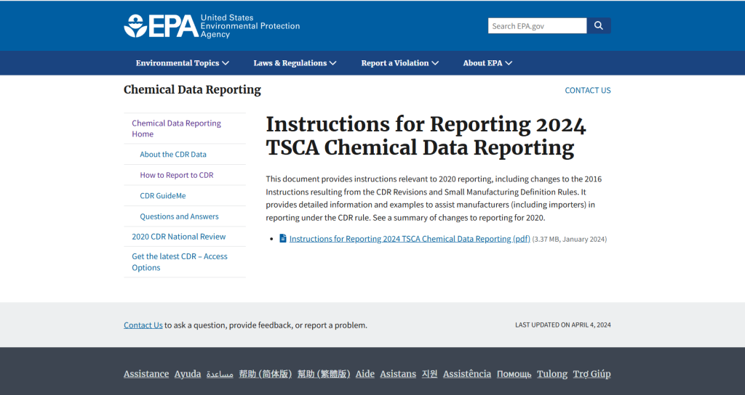The image size is (745, 395).
Task: Open the Arabic مساعدة assistance link
Action: point(220,374)
